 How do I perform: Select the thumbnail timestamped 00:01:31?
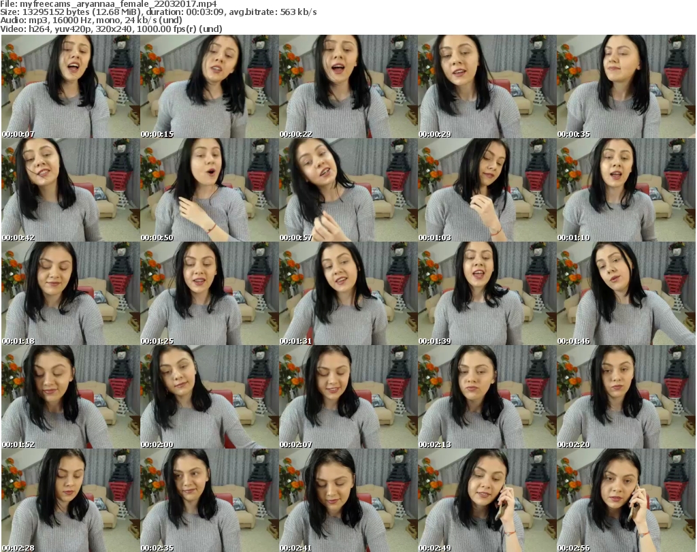pos(348,294)
